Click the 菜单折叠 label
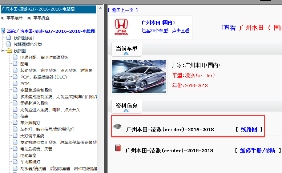Screen dimensions: 282x173 point(41,18)
